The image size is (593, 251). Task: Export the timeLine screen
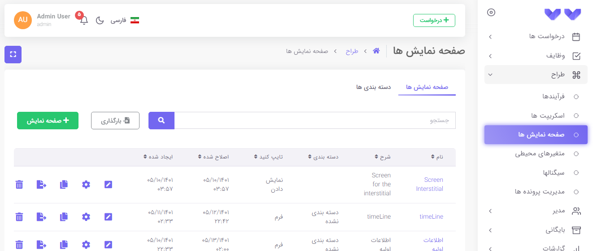coord(41,217)
